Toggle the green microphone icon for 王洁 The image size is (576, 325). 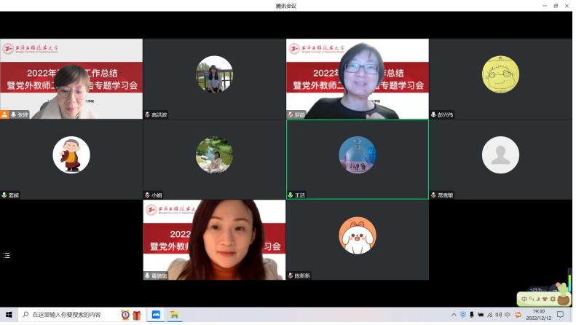click(x=291, y=195)
